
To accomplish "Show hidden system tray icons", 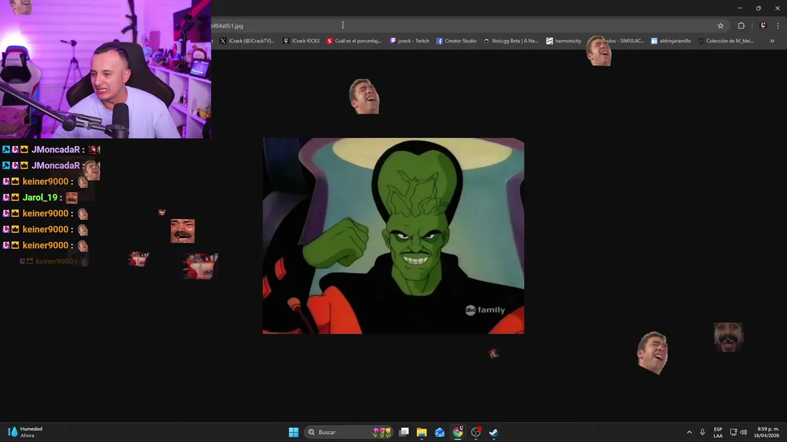I will [689, 432].
